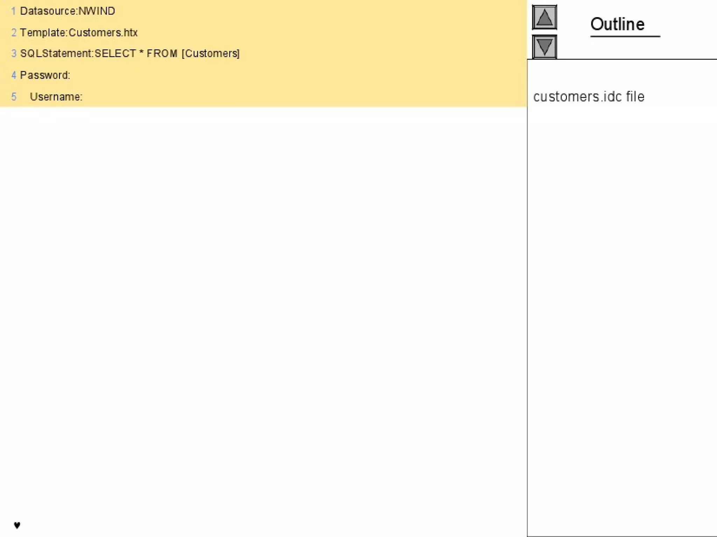Click the customers.idc file text

tap(589, 97)
